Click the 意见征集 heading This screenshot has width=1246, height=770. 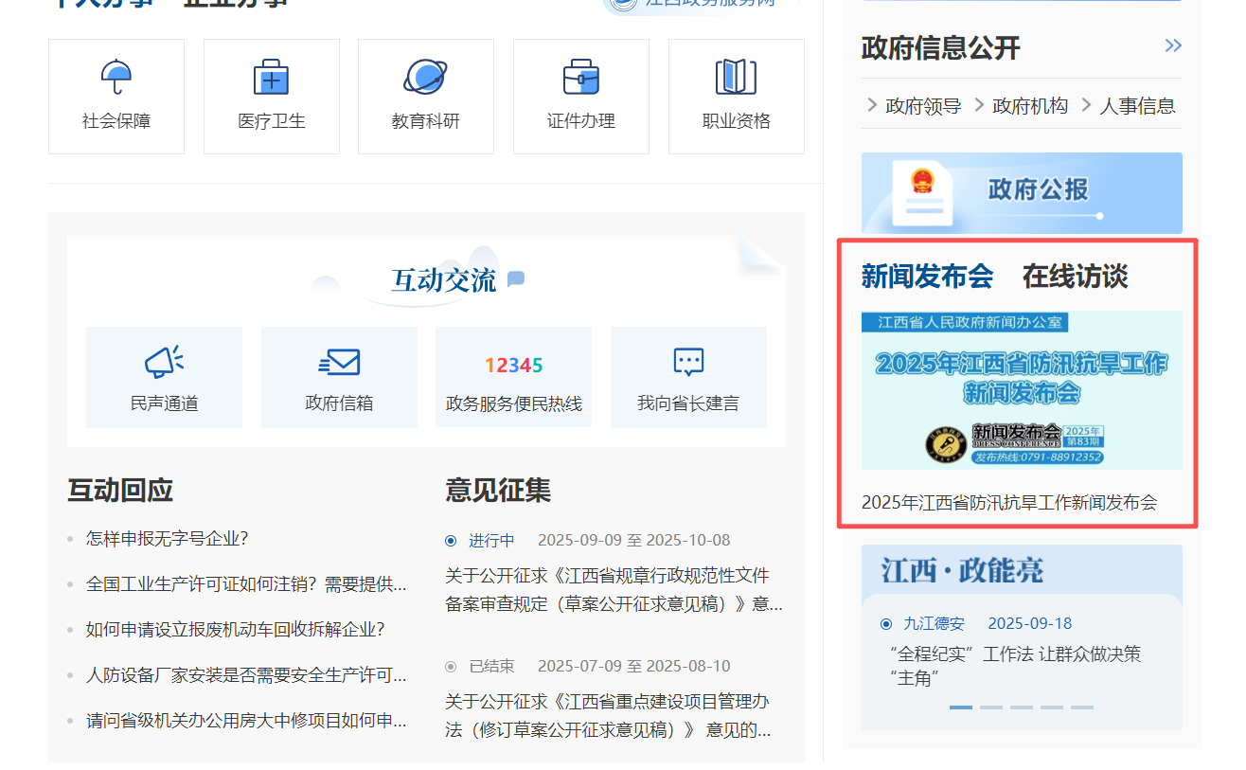(498, 491)
